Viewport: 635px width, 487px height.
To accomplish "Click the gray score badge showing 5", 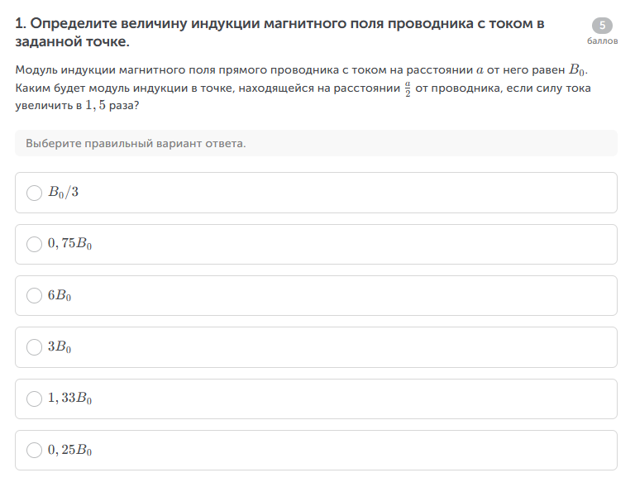I will [602, 26].
